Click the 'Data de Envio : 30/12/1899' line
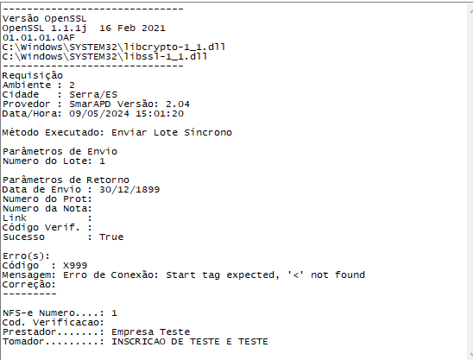Viewport: 473px width, 360px height. tap(81, 190)
